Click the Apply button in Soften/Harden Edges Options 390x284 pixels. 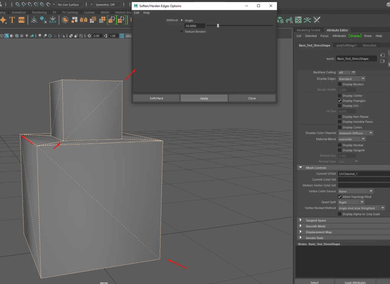(204, 98)
